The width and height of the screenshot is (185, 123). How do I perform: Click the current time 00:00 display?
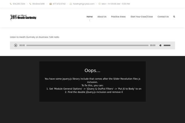[x=22, y=45]
